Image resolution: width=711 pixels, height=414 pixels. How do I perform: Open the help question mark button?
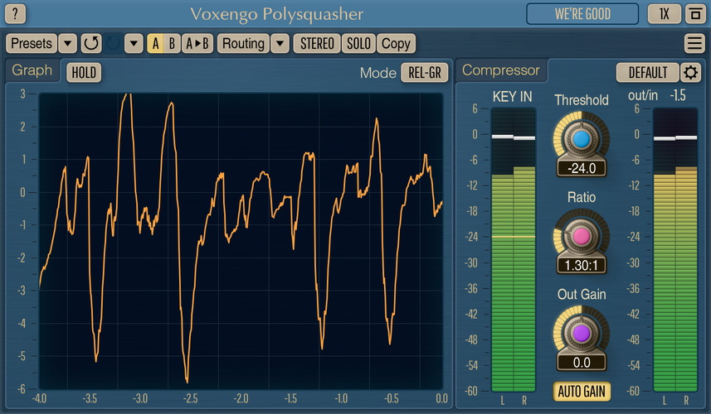(15, 14)
